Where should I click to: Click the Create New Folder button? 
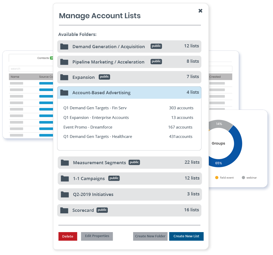pos(150,236)
